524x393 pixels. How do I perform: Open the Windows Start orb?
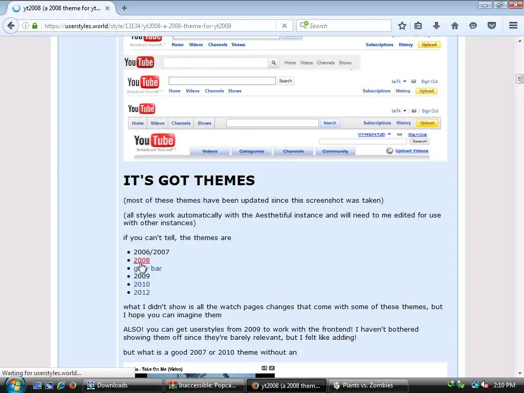pos(15,385)
